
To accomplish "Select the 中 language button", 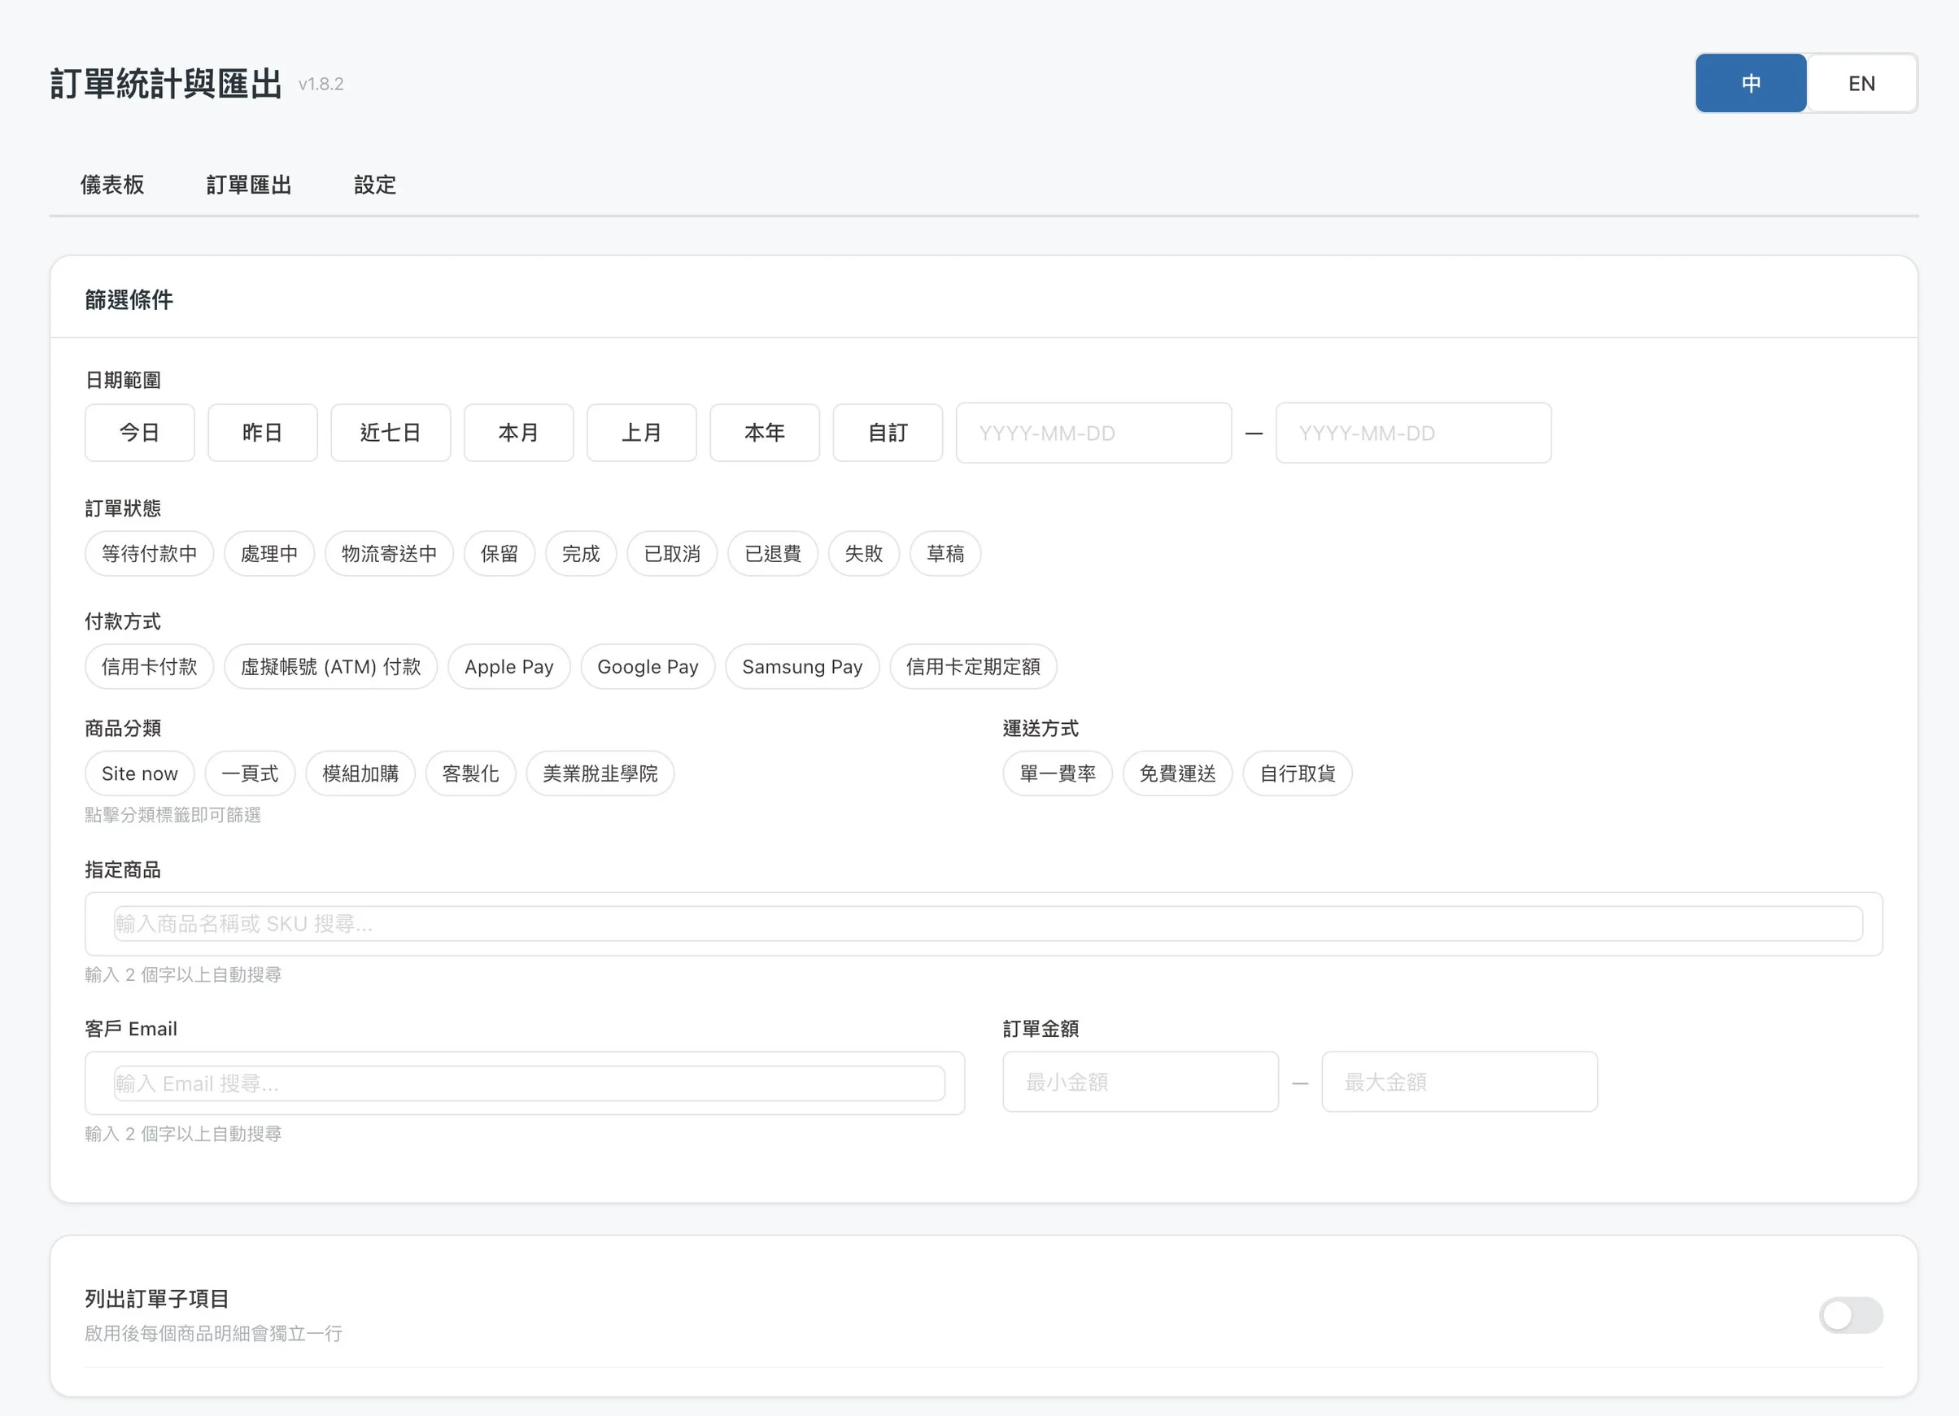I will (1750, 84).
